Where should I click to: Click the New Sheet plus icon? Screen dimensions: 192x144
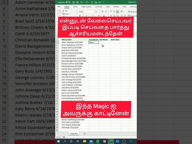pos(85,134)
